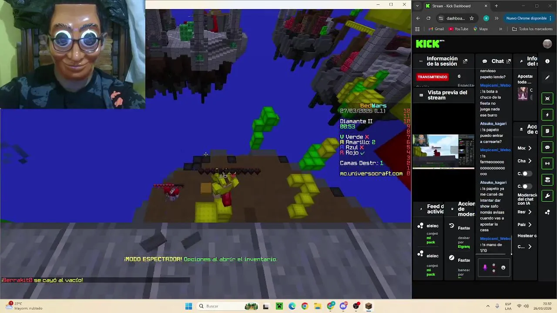Screen dimensions: 557x313
Task: Click the undo icon beside first Faxtai entry
Action: (x=452, y=226)
